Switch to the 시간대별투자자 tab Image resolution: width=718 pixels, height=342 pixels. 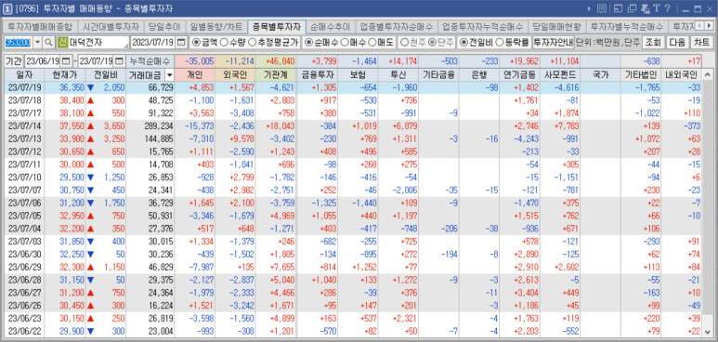coord(111,26)
